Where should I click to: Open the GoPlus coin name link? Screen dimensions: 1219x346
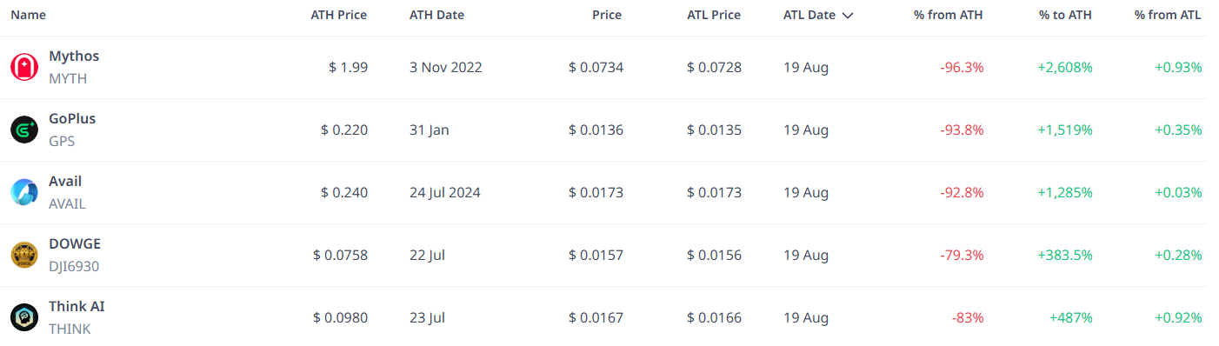[72, 118]
